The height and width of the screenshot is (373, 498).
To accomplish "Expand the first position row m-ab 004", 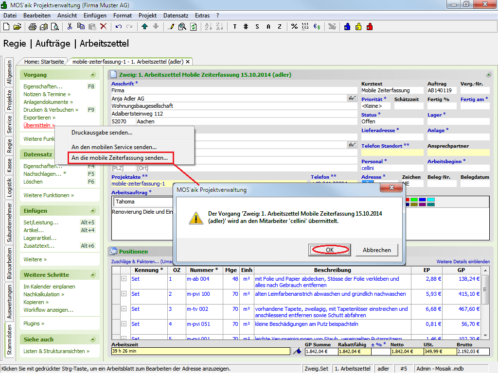I will point(124,279).
